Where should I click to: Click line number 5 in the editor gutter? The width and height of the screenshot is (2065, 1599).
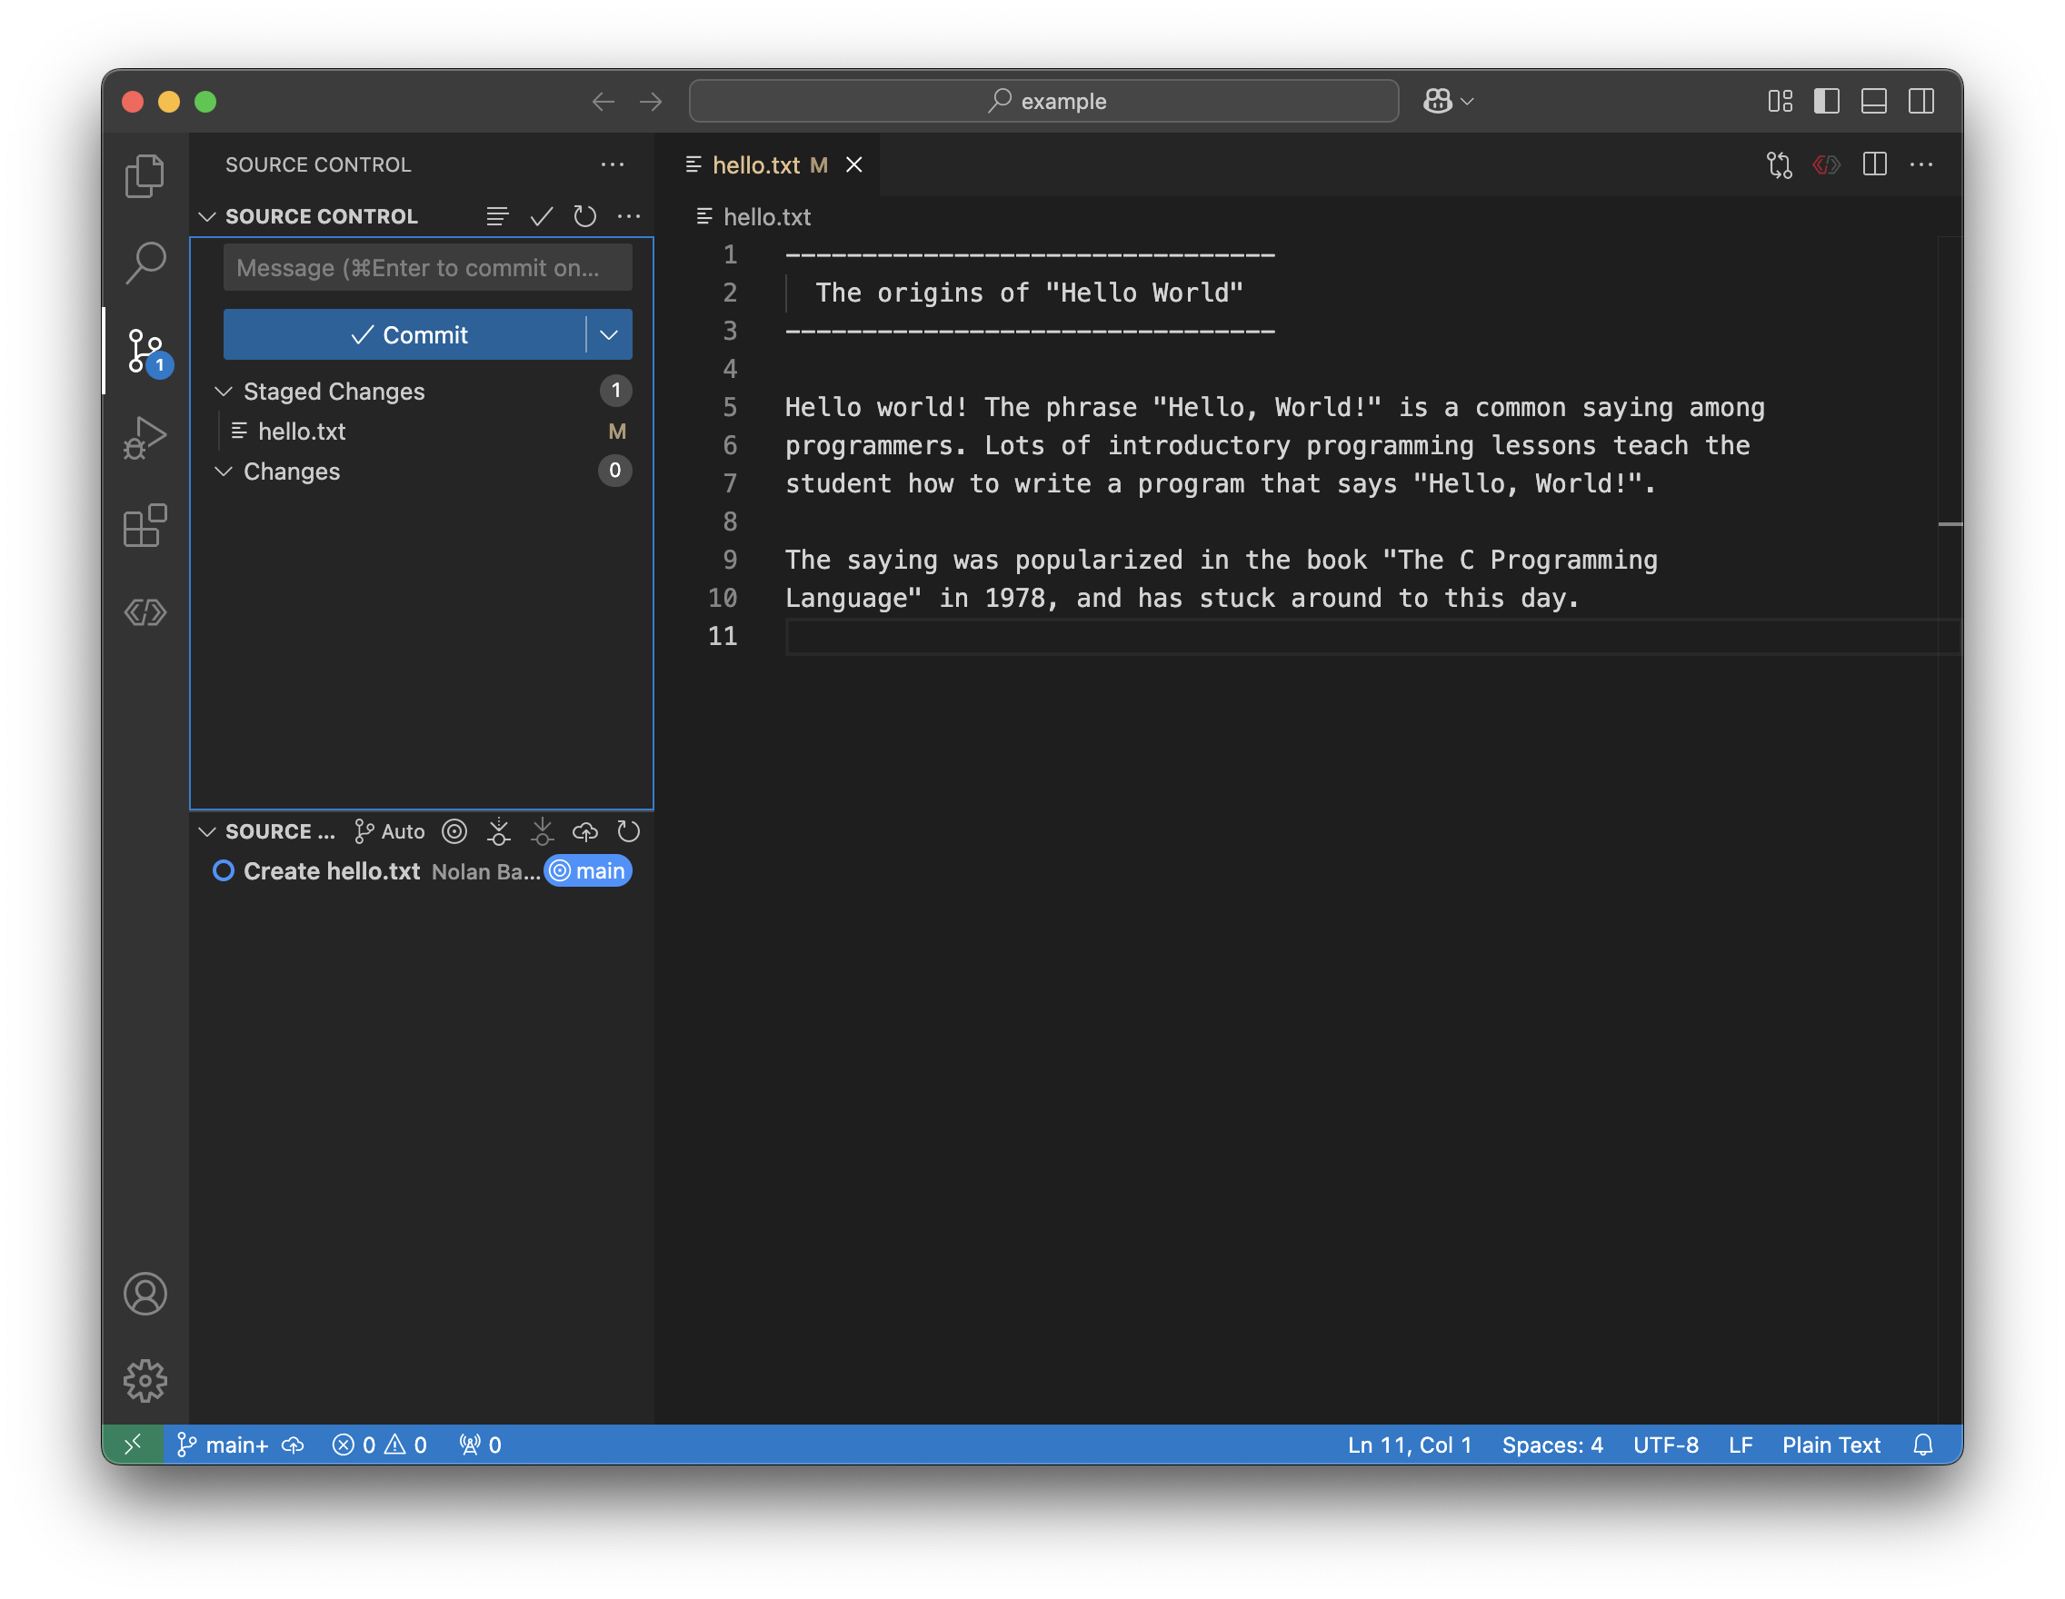click(x=730, y=407)
